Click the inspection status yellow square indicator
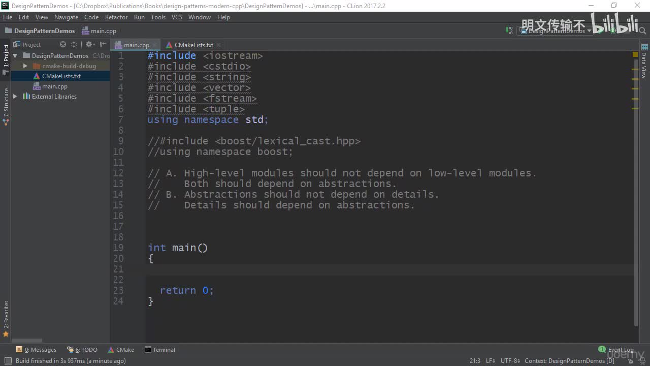The width and height of the screenshot is (650, 366). 635,54
